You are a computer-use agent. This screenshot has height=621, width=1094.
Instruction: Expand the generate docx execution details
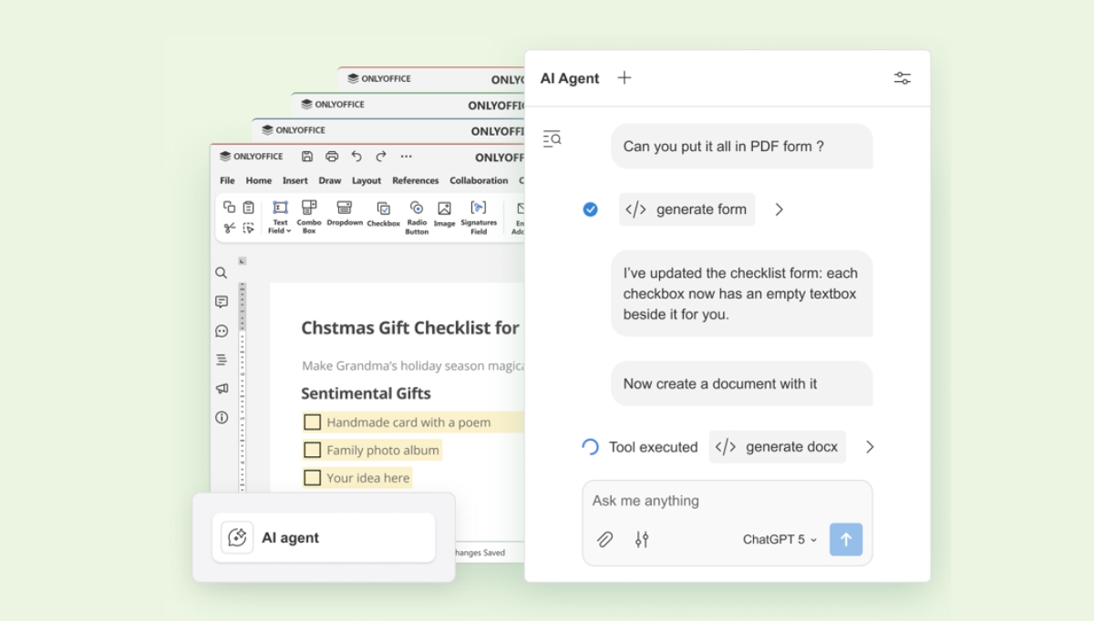tap(869, 446)
